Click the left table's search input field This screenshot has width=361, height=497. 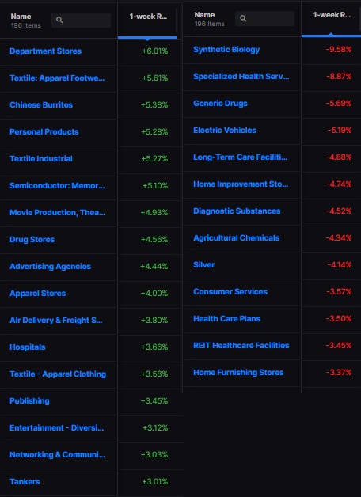coord(81,21)
